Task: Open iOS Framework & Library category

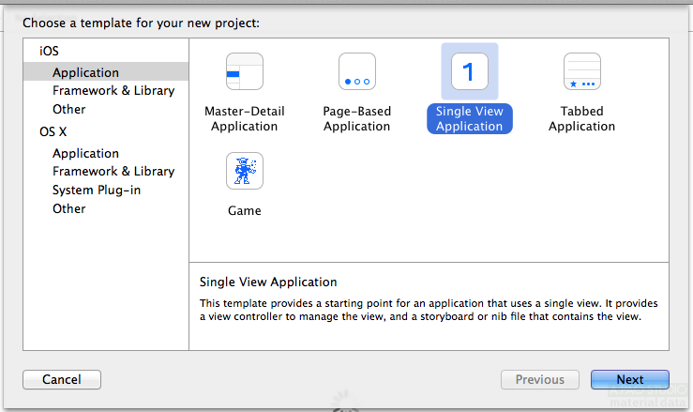Action: point(113,91)
